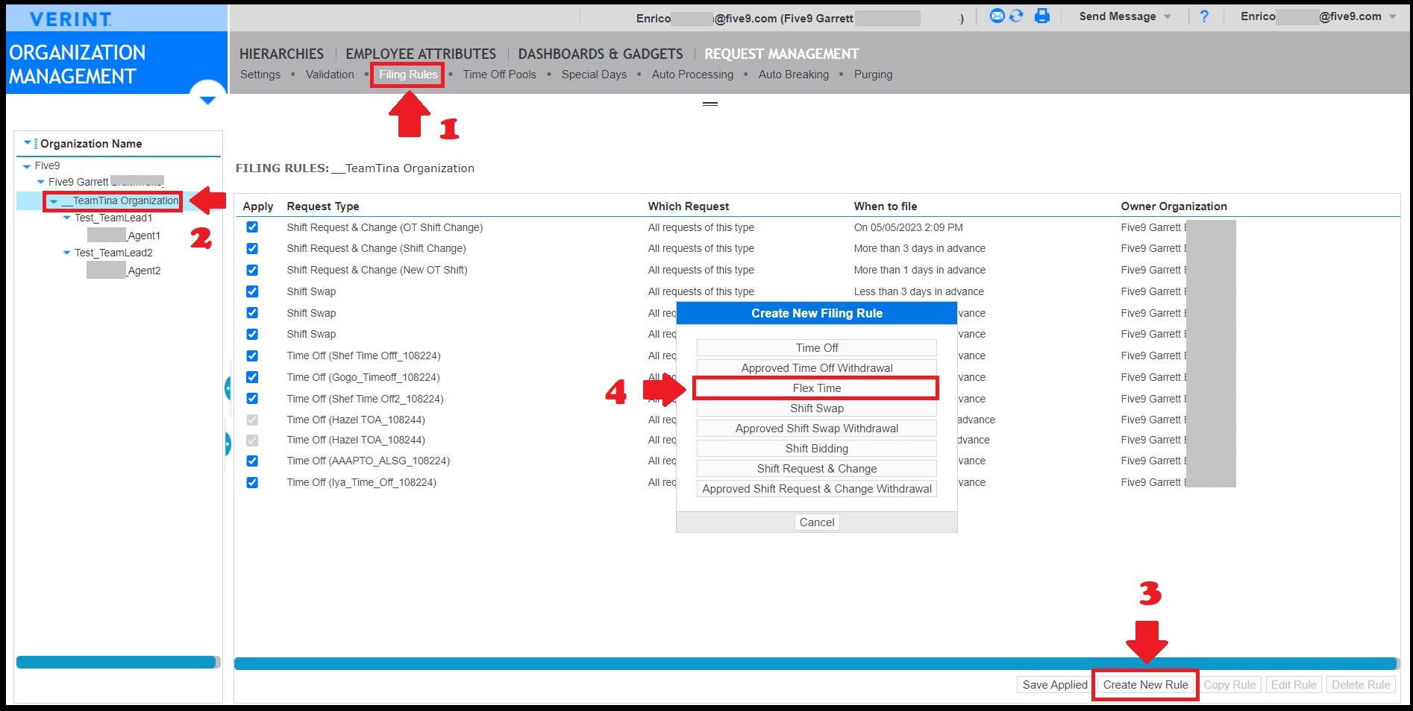Click the organization tree horizontal scrollbar

point(116,662)
